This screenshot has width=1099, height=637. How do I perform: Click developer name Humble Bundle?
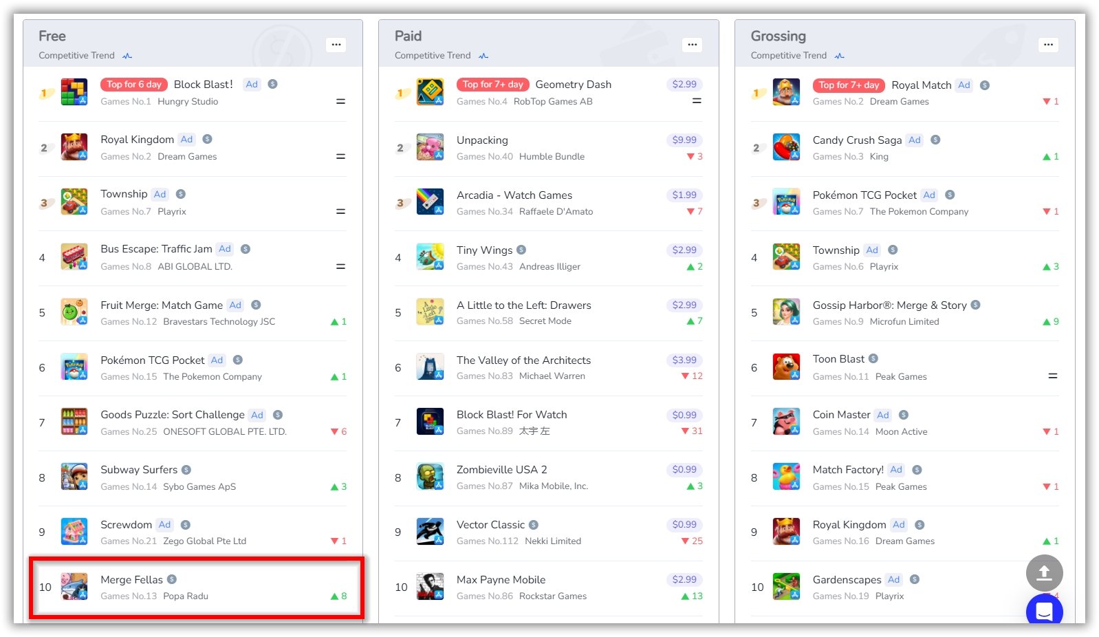click(552, 157)
